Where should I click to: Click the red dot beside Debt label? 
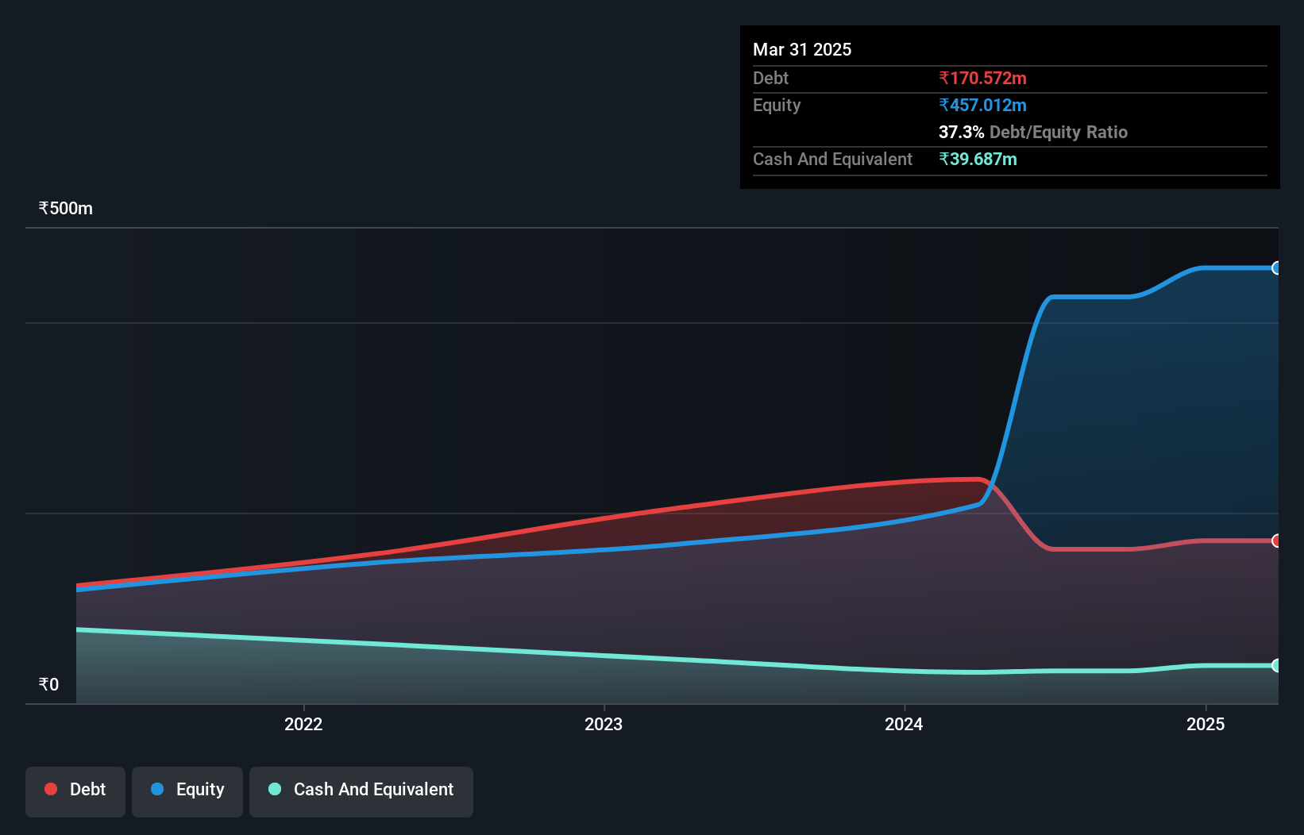tap(49, 789)
